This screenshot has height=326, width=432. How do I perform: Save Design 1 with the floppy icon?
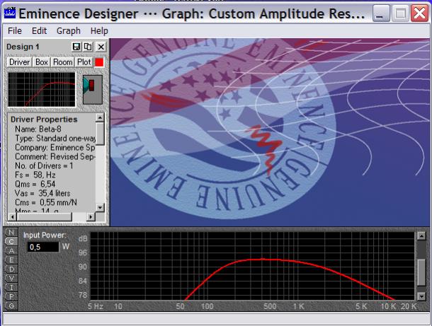(76, 47)
